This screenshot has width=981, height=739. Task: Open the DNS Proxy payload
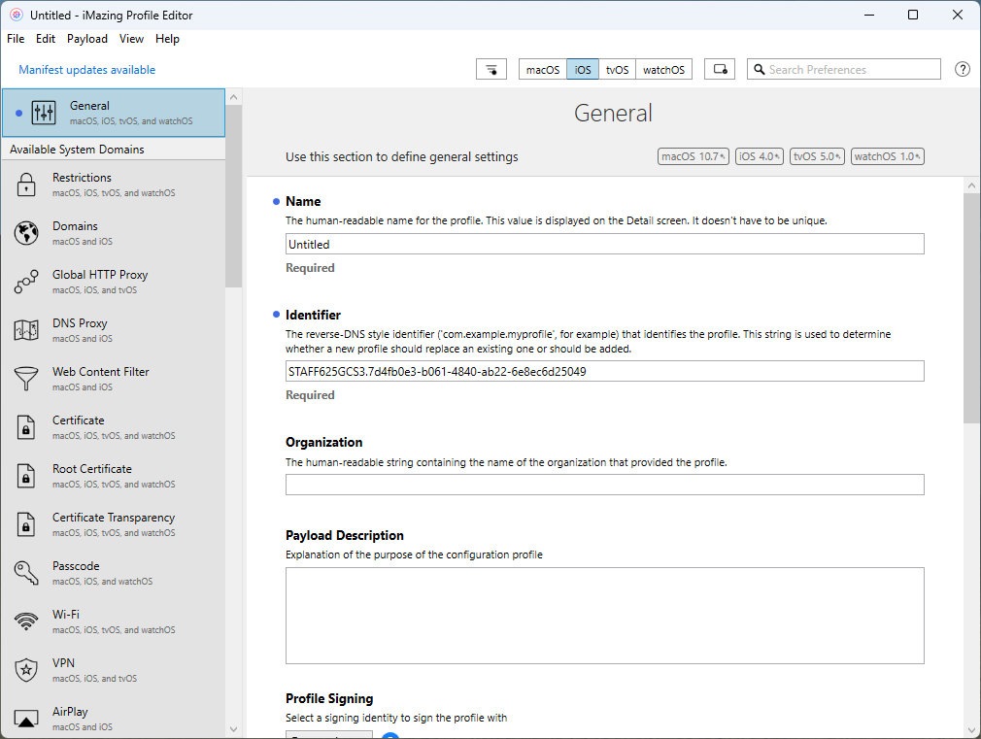[x=80, y=330]
